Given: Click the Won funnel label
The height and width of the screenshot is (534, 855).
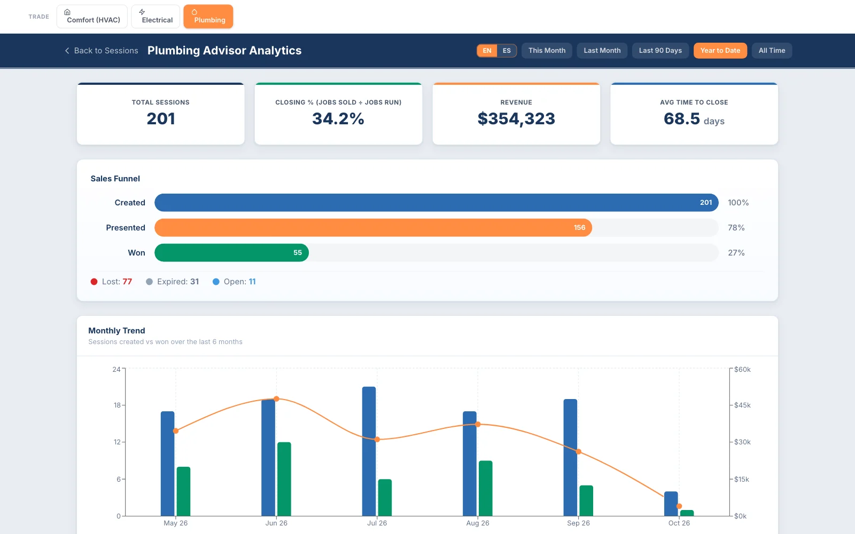Looking at the screenshot, I should coord(136,253).
